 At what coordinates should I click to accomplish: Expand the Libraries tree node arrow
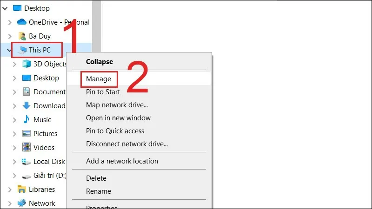tap(9, 189)
